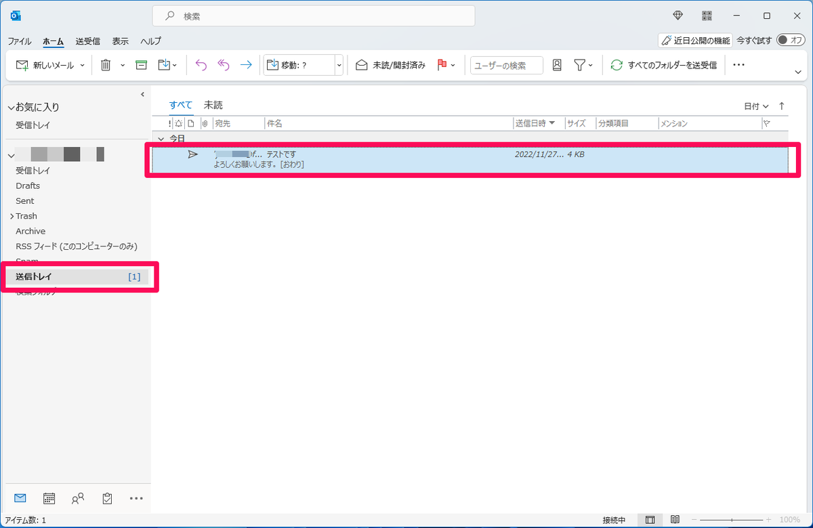The width and height of the screenshot is (813, 528).
Task: Open the 送受信 tab
Action: coord(88,41)
